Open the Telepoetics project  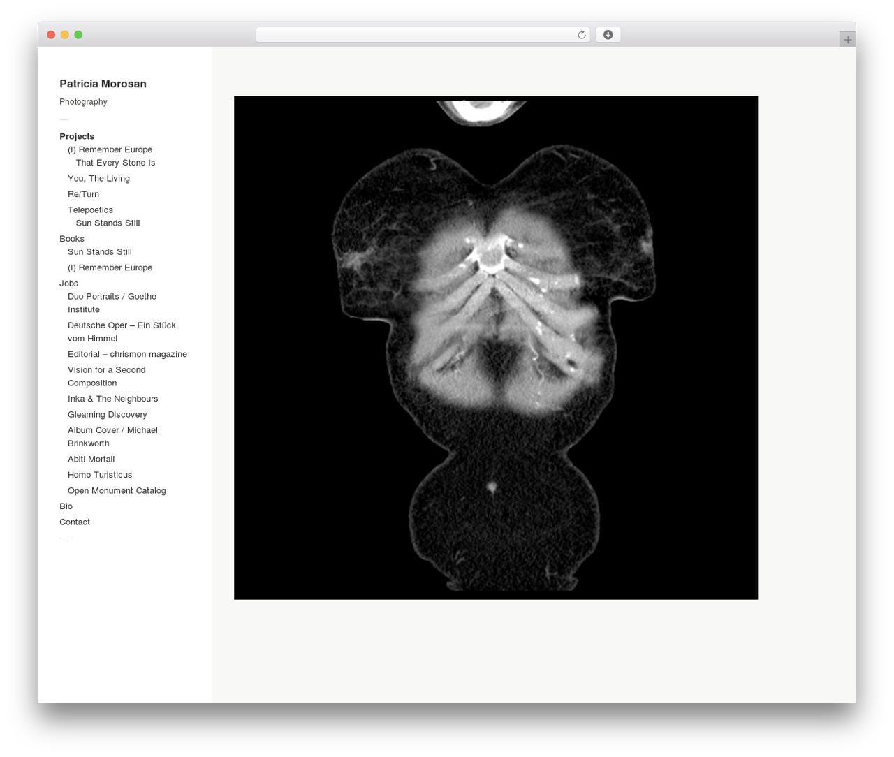pyautogui.click(x=90, y=210)
